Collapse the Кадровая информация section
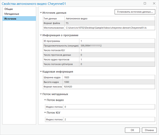This screenshot has width=159, height=135. coord(41,71)
